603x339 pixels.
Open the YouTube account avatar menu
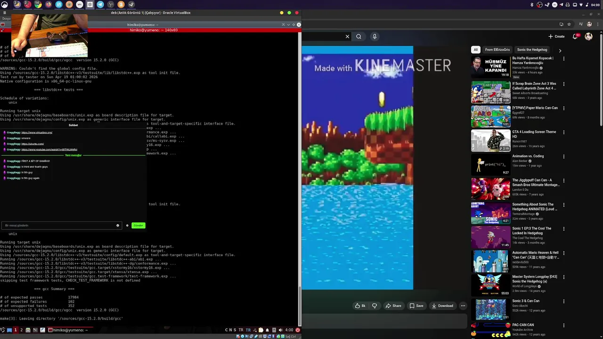click(x=588, y=36)
